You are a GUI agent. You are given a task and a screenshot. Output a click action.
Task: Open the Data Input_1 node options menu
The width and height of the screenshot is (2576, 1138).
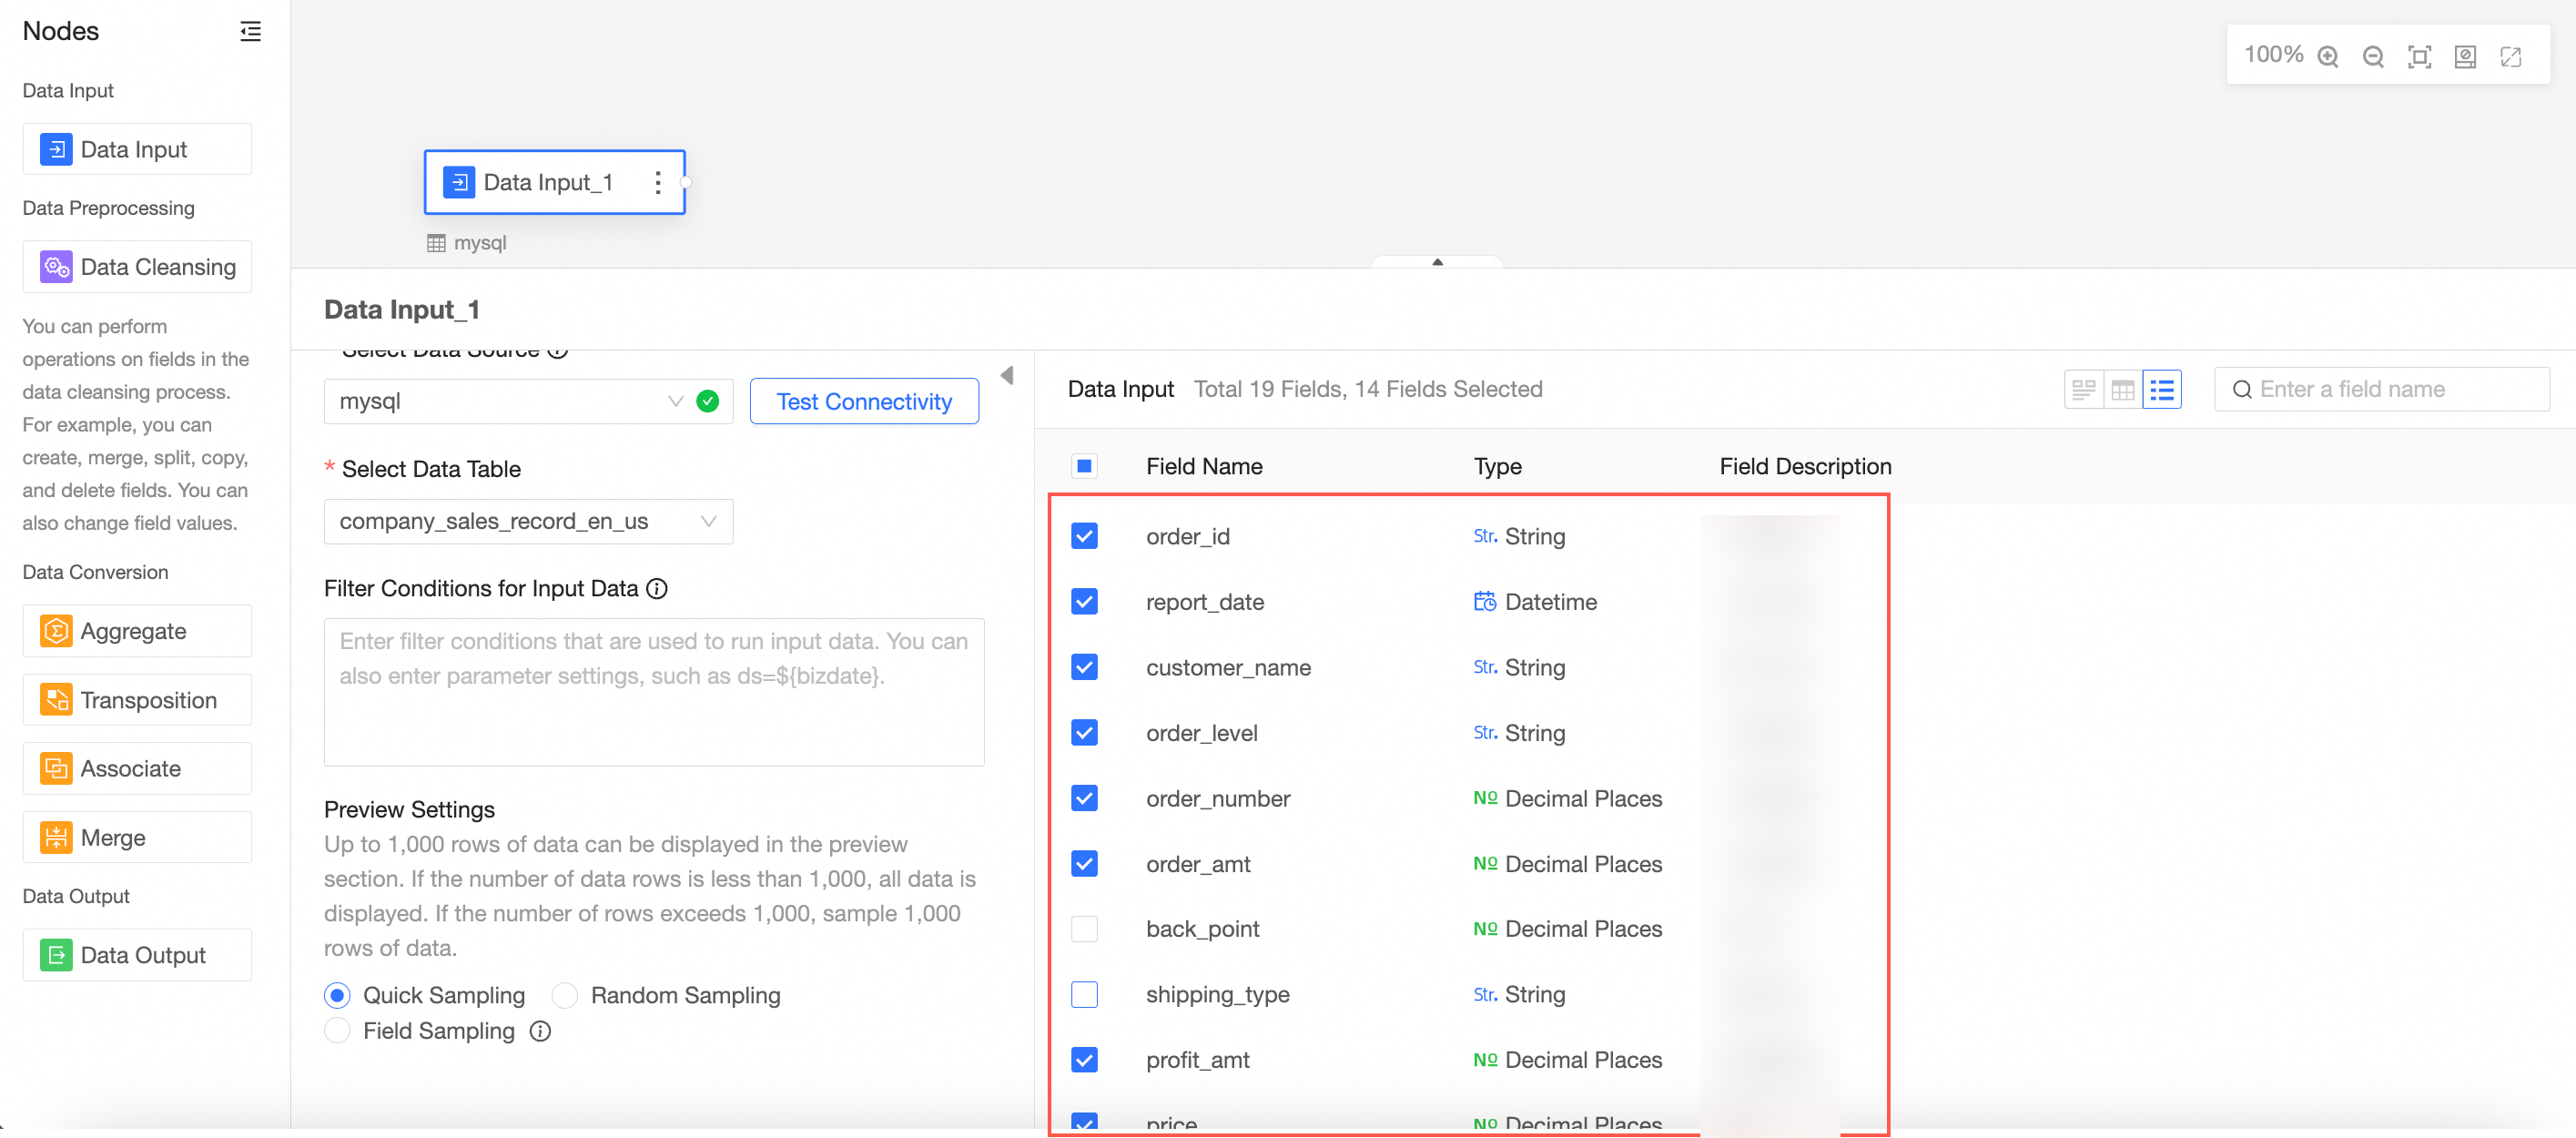coord(657,182)
